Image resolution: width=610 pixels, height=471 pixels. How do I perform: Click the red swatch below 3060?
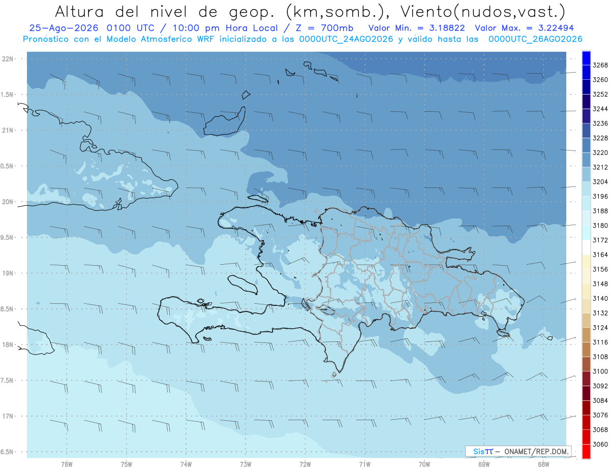click(586, 451)
